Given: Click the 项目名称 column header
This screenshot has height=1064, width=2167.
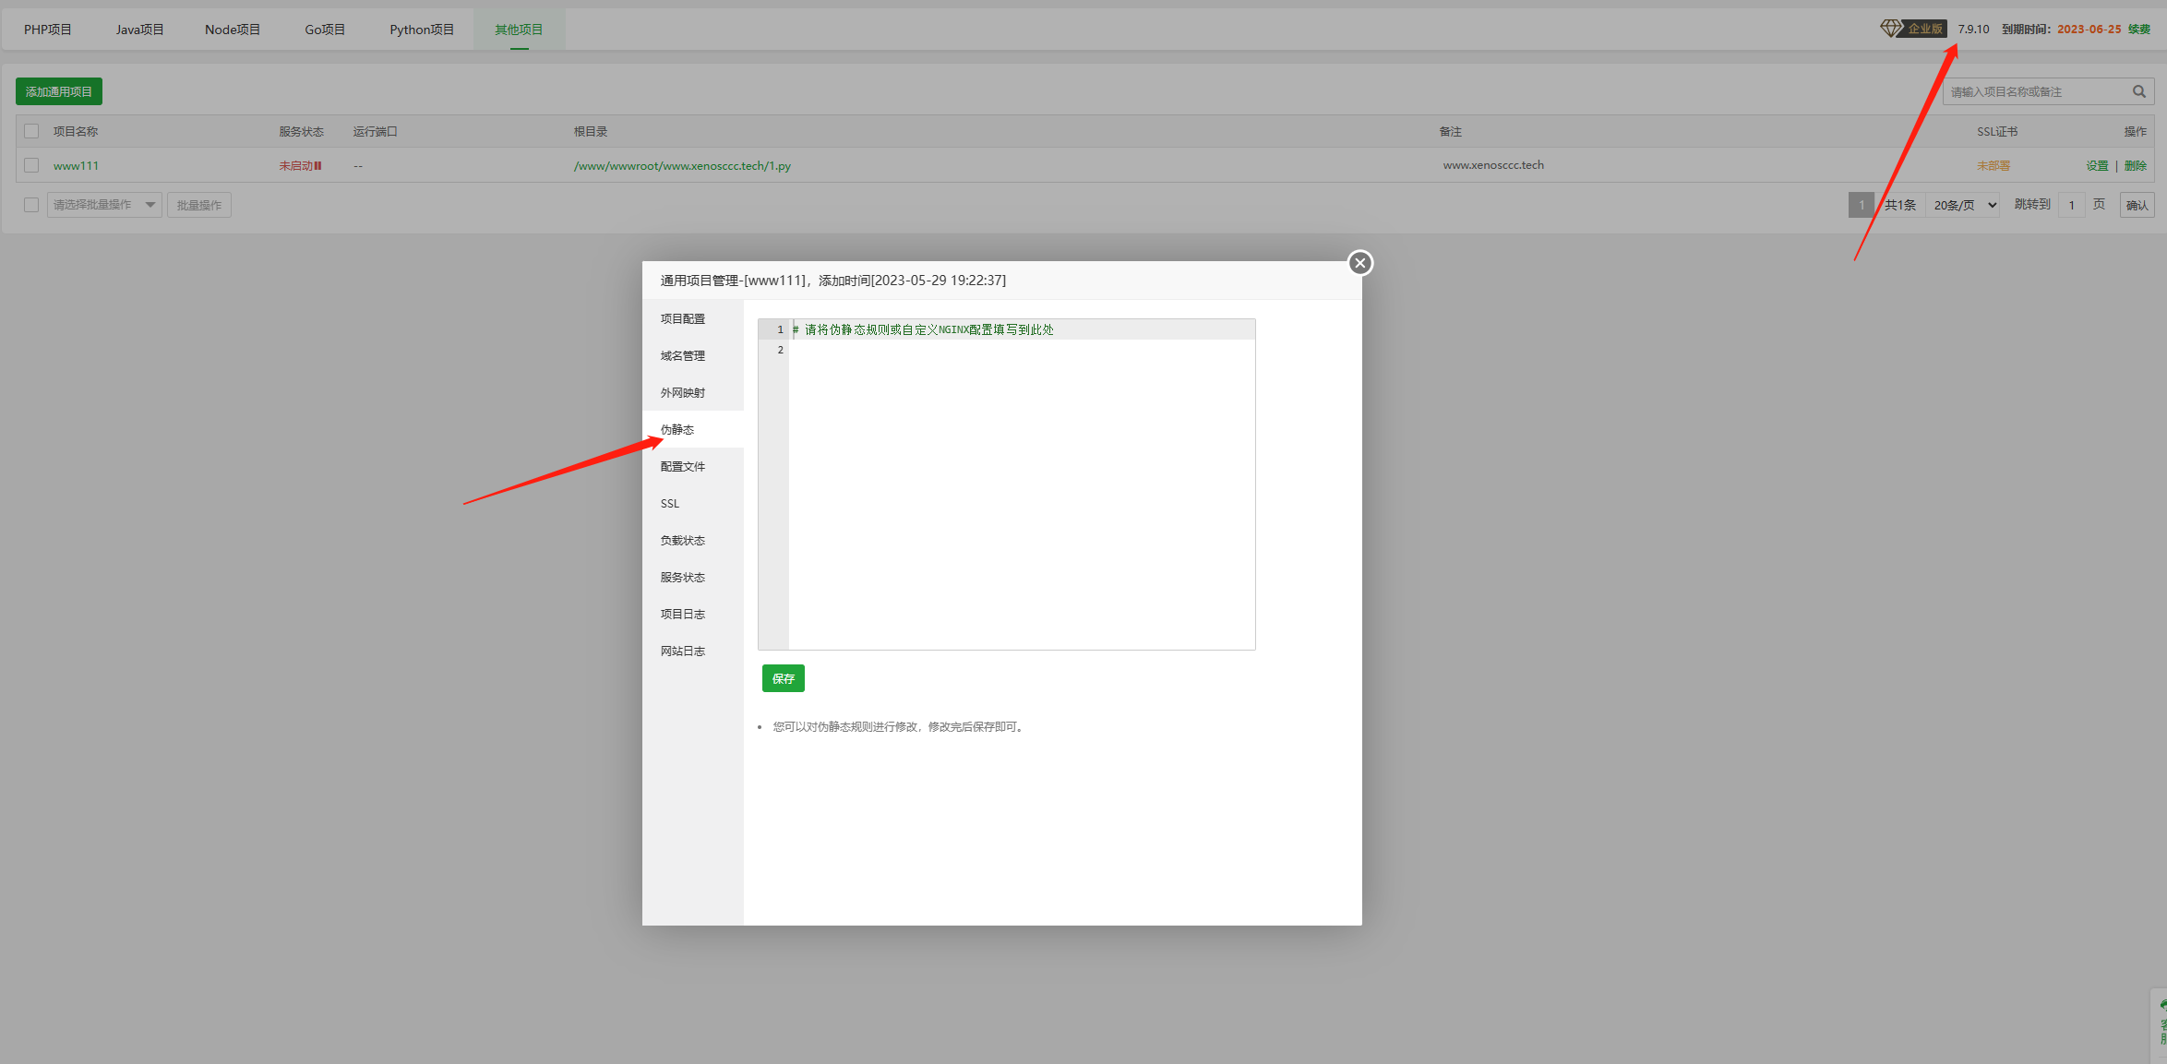Looking at the screenshot, I should coord(76,132).
